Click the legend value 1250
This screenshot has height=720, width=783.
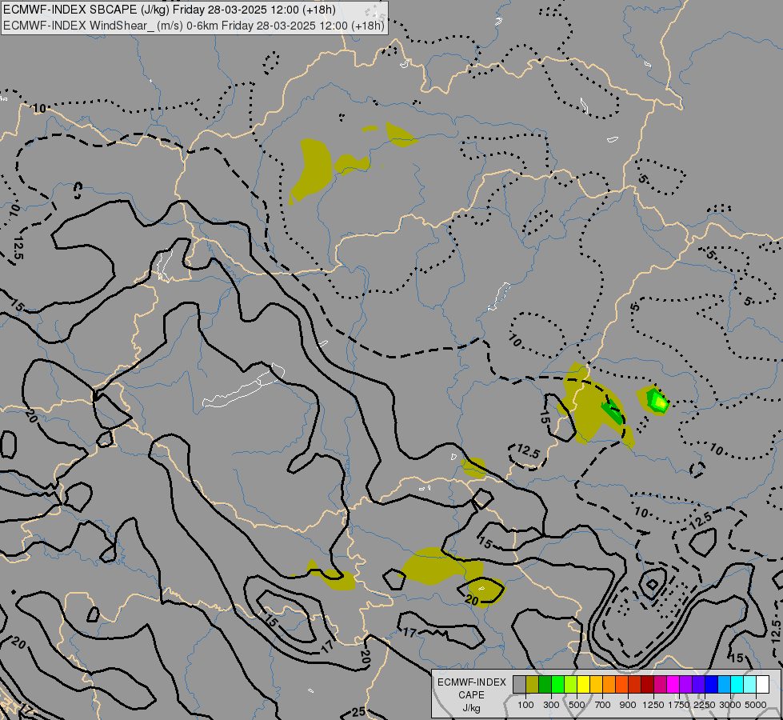click(653, 705)
